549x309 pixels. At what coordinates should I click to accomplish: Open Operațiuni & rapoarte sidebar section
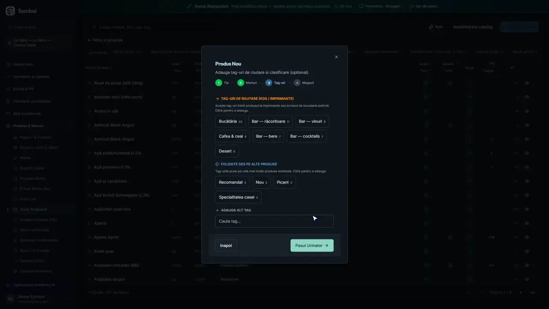coord(39,77)
